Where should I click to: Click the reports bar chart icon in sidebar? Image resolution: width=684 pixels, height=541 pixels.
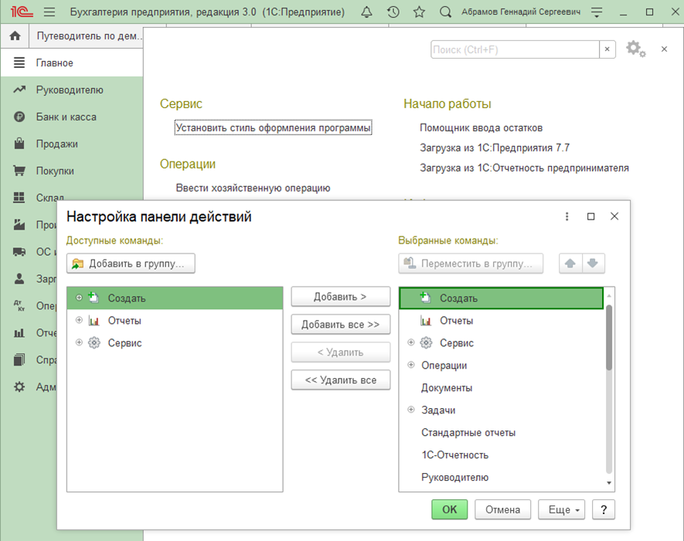19,333
